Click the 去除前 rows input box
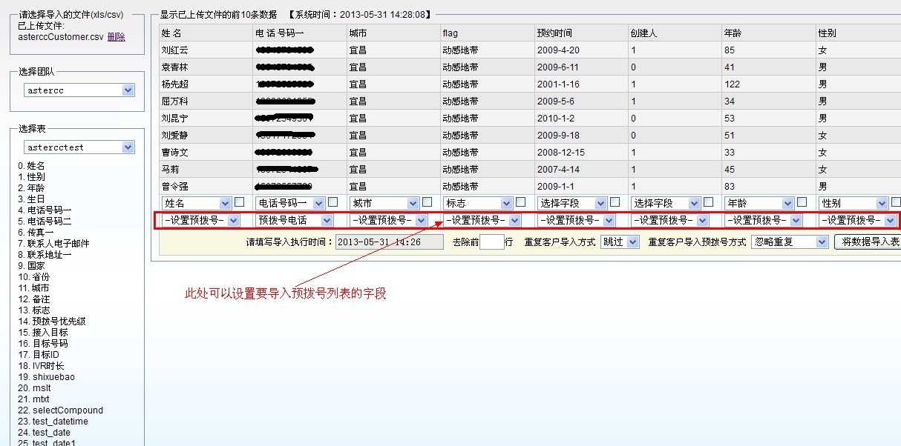This screenshot has height=446, width=901. tap(491, 242)
